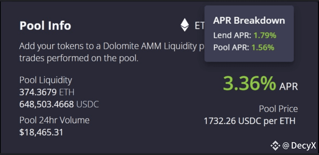
Task: Select the 1732.26 USDC per ETH price
Action: [x=250, y=121]
